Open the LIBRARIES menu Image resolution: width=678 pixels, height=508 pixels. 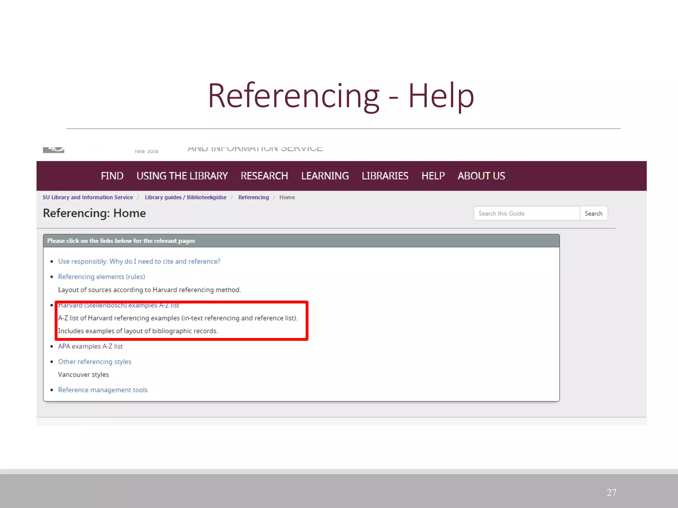(x=385, y=176)
